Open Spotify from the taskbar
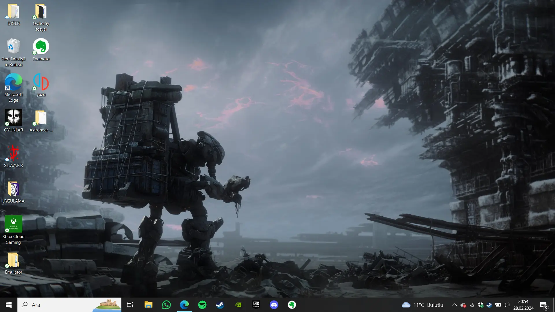The width and height of the screenshot is (555, 312). (x=202, y=305)
